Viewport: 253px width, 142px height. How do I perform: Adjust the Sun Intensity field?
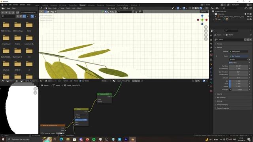pyautogui.click(x=238, y=69)
